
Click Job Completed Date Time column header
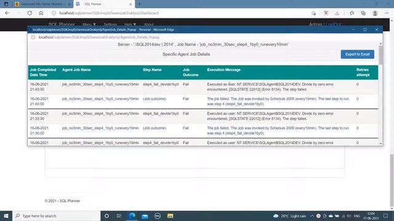pyautogui.click(x=43, y=72)
